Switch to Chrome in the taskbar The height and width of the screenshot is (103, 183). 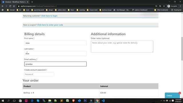97,101
